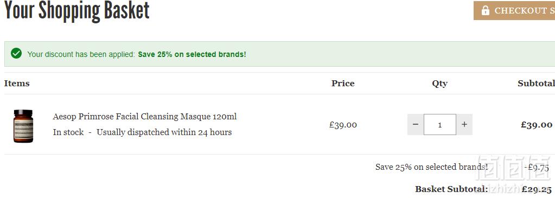Click the 'Save 25% on selected brands!' discount line
This screenshot has width=555, height=198.
[431, 167]
